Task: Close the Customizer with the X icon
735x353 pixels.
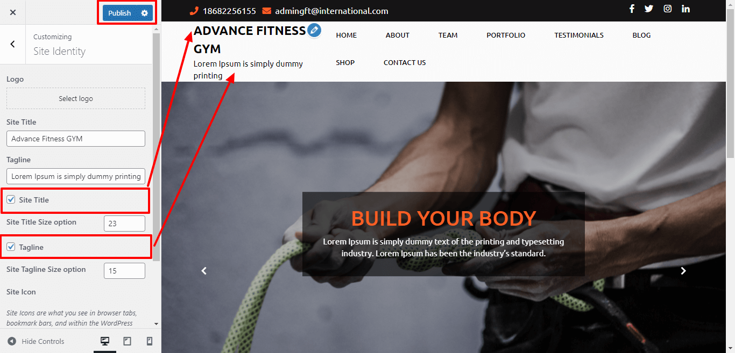Action: [x=13, y=12]
